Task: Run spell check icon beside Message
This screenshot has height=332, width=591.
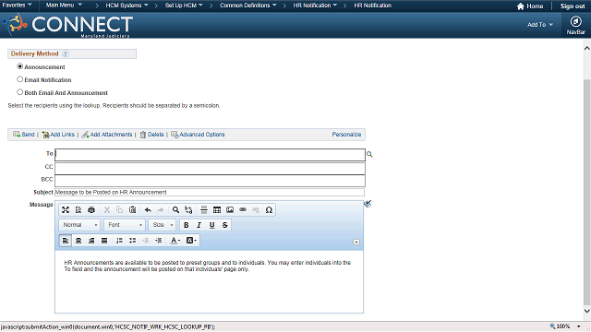Action: pyautogui.click(x=368, y=204)
